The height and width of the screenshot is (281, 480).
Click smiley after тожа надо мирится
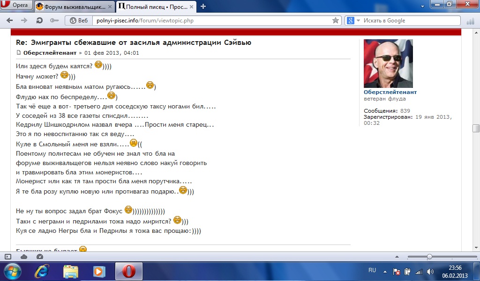(x=177, y=220)
